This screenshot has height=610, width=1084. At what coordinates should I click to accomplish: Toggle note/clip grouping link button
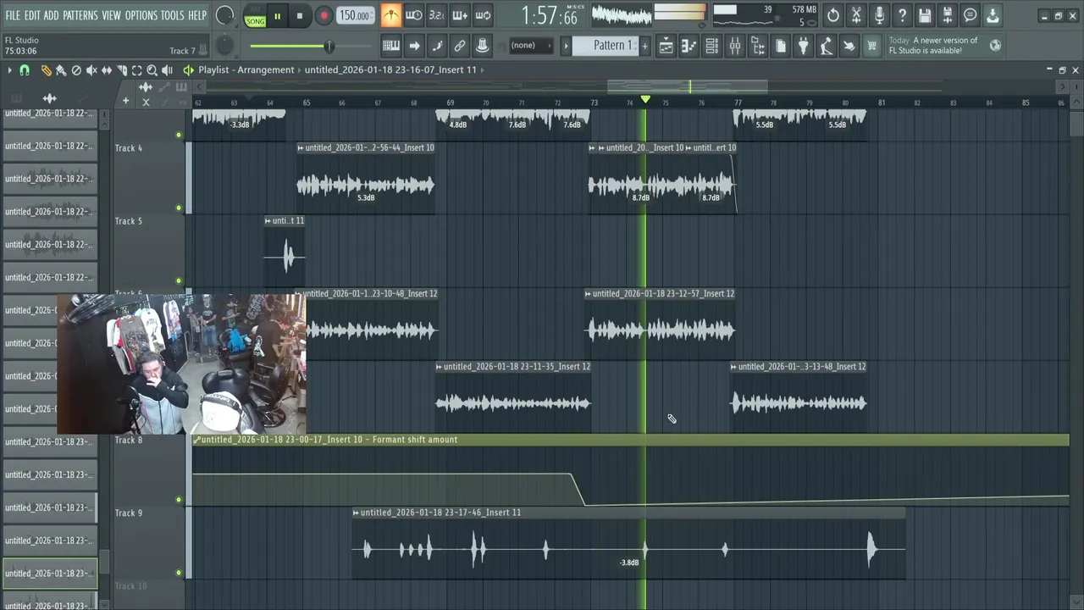[460, 46]
